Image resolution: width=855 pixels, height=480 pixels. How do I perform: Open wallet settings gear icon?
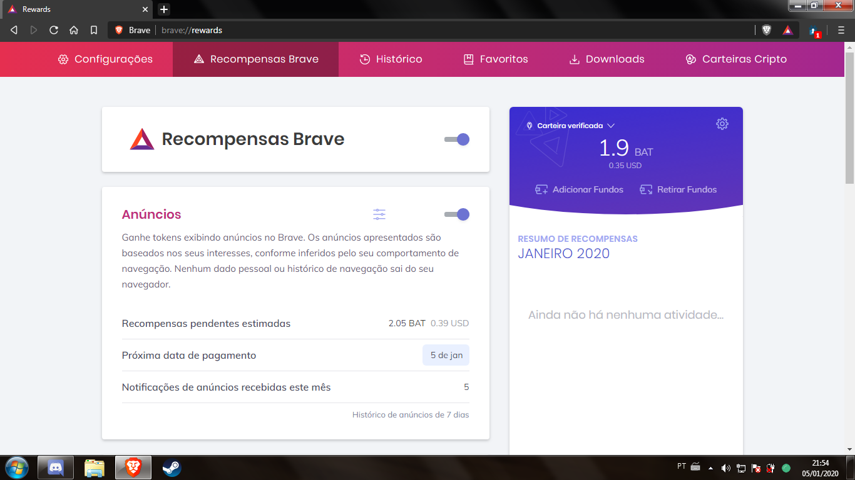click(x=722, y=124)
